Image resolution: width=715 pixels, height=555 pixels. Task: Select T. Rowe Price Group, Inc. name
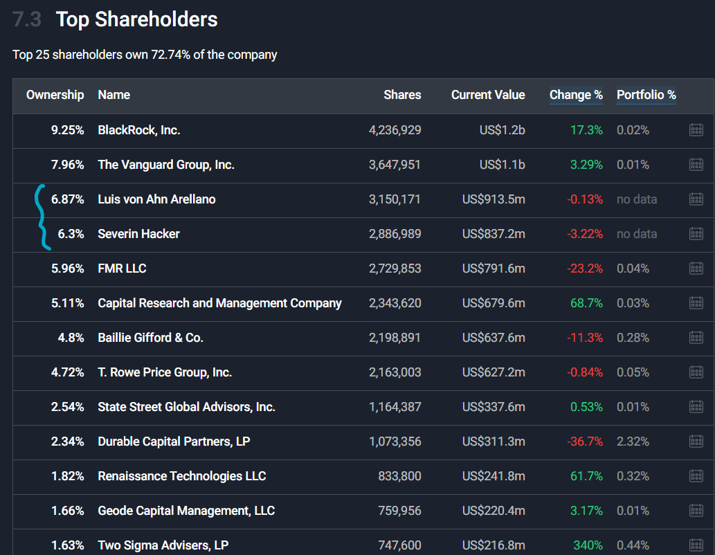coord(165,372)
